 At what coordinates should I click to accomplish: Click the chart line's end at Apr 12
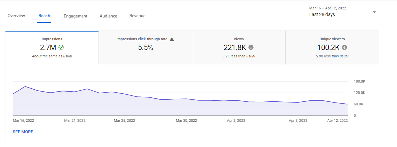[347, 104]
